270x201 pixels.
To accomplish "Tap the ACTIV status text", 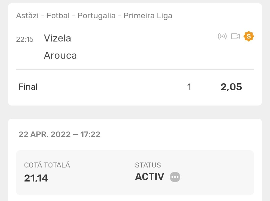I will coord(149,177).
